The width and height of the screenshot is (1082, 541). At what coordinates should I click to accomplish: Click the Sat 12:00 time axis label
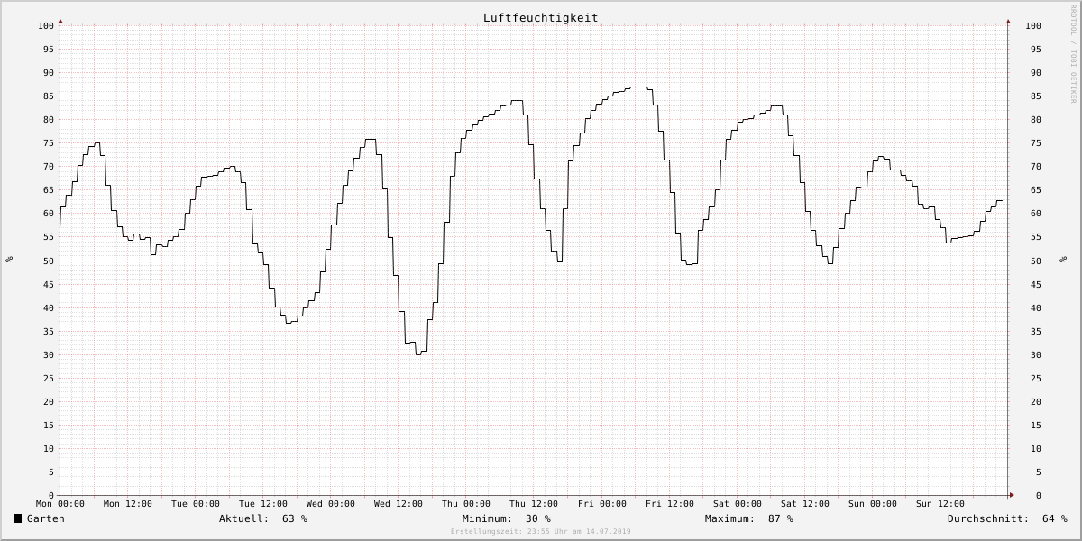805,504
